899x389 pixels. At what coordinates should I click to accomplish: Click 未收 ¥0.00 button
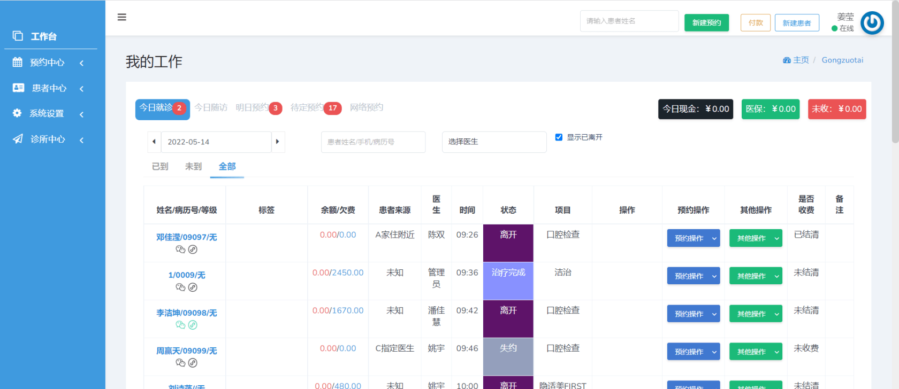[837, 109]
